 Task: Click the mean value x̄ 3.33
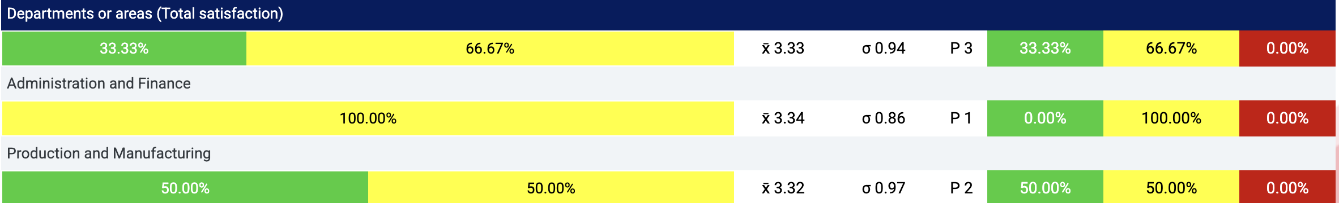(x=783, y=48)
